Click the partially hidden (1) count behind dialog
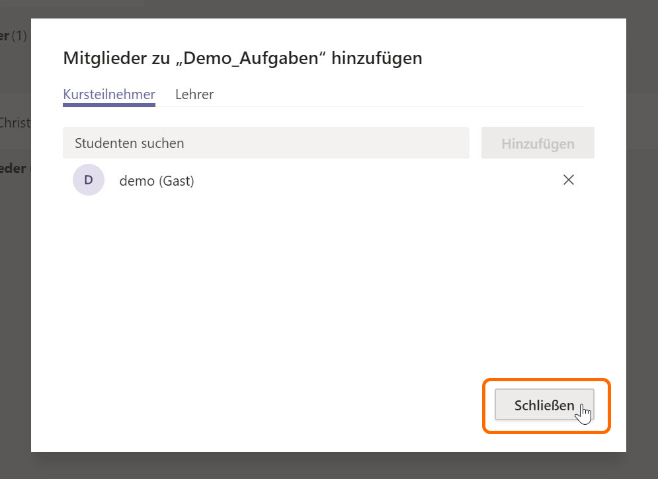 [19, 36]
